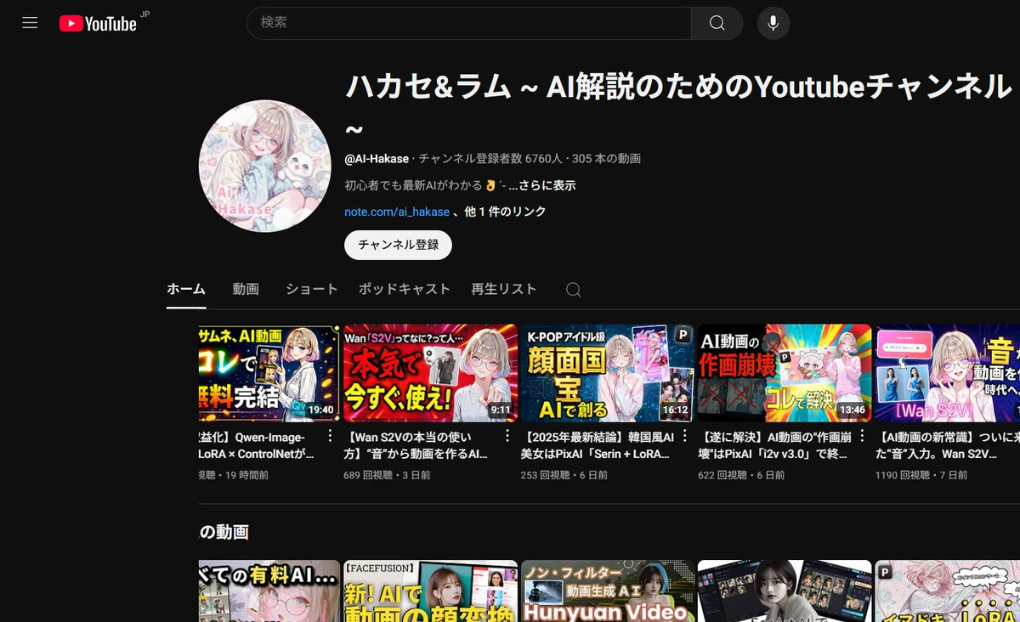Select the ホーム tab
Image resolution: width=1020 pixels, height=622 pixels.
(x=186, y=289)
